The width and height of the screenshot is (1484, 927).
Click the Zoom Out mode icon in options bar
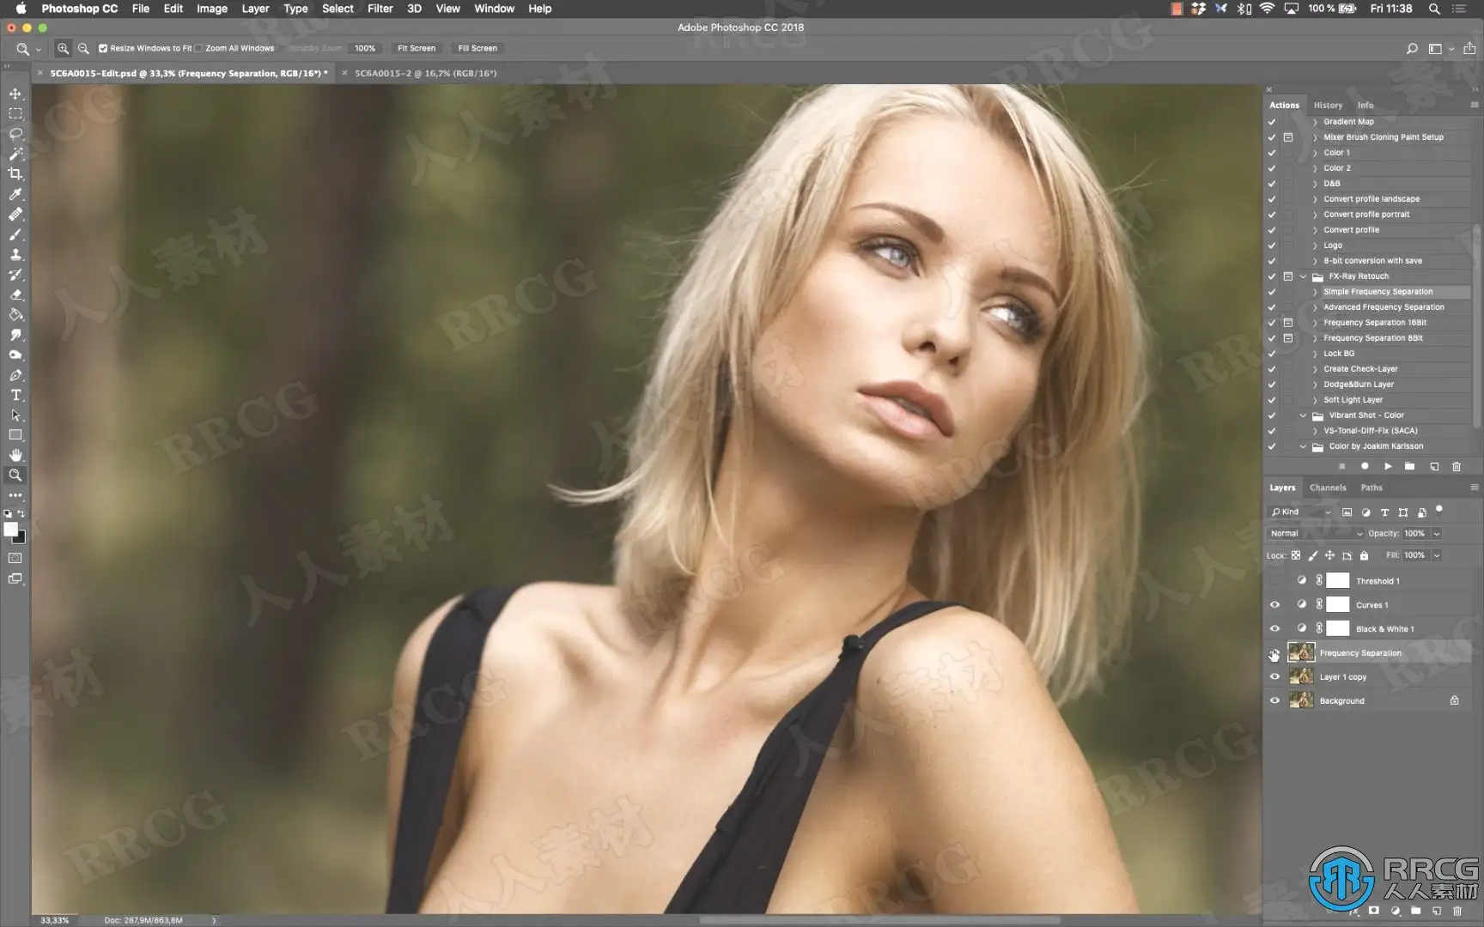(83, 48)
